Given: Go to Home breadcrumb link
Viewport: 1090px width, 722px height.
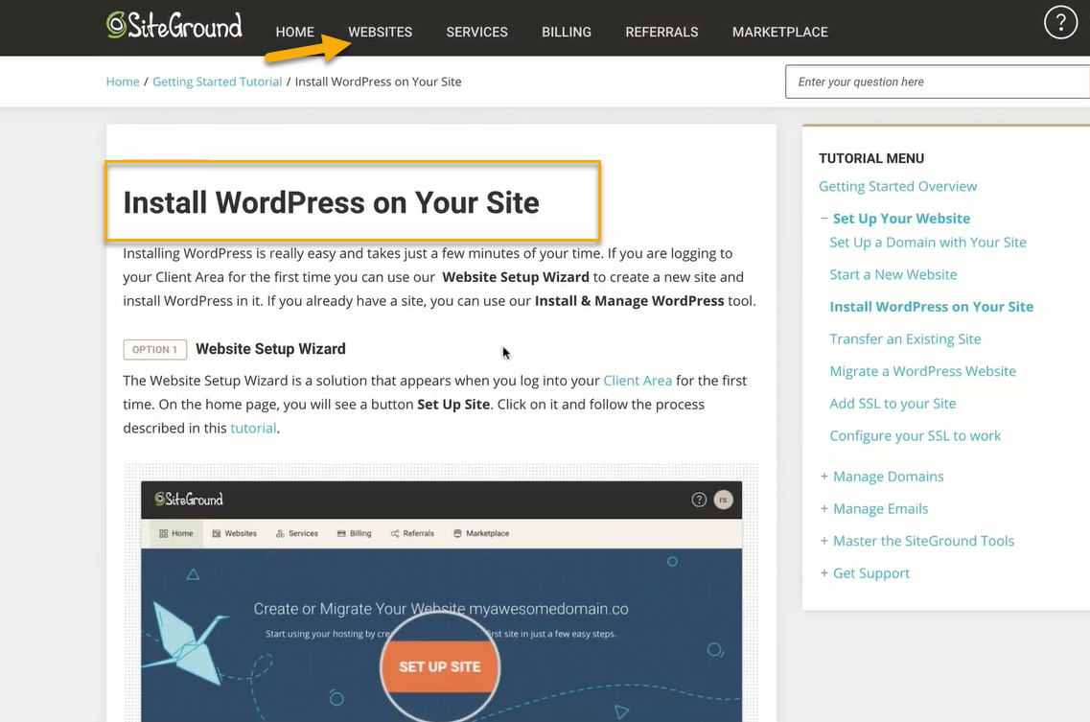Looking at the screenshot, I should (x=123, y=82).
